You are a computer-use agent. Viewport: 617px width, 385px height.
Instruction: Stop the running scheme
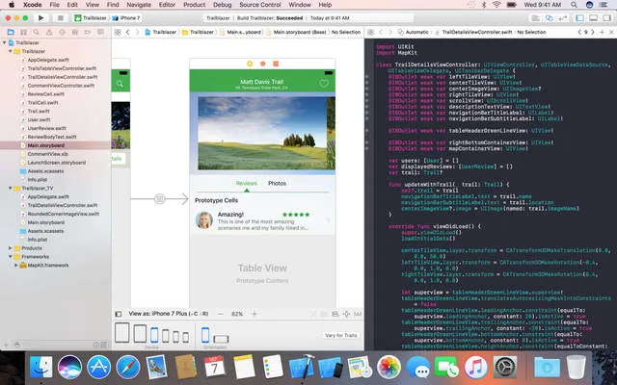60,18
